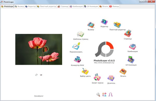Click the PhotoScape v3.6.5 version text

(x=104, y=60)
